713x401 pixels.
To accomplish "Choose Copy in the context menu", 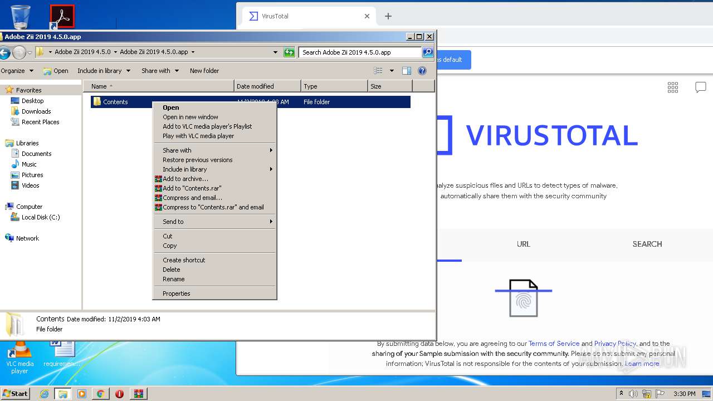I will (215, 246).
